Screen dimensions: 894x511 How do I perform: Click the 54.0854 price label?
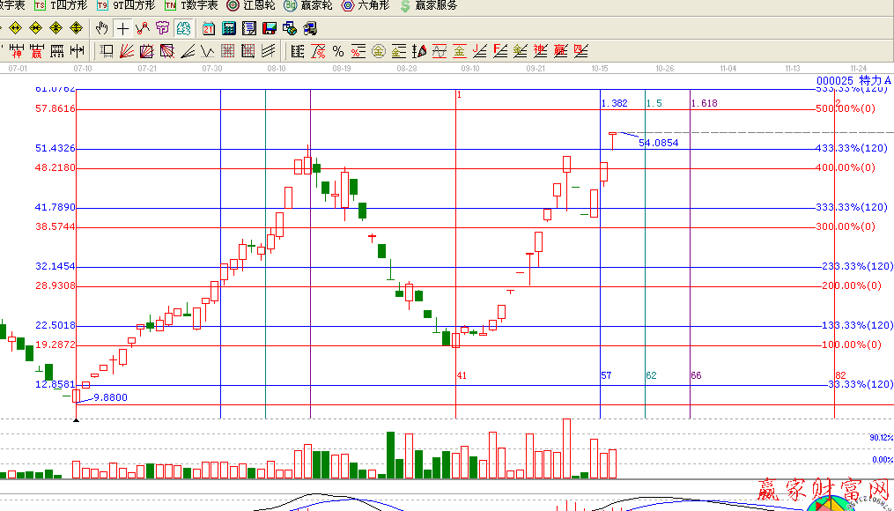(658, 142)
